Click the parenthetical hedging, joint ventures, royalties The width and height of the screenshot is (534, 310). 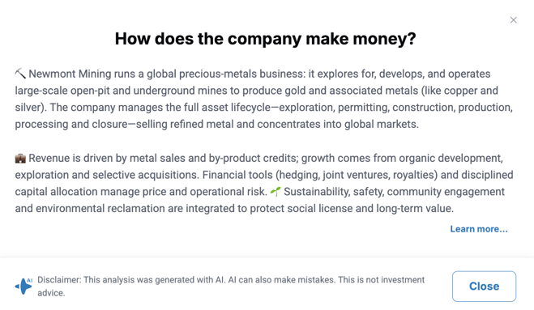357,175
